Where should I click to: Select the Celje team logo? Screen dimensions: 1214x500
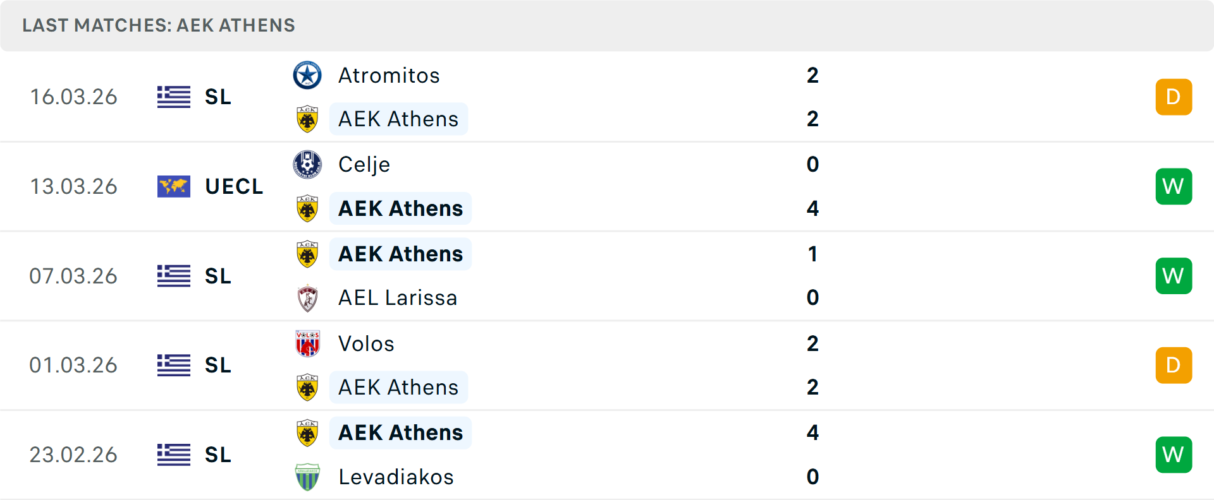coord(307,164)
